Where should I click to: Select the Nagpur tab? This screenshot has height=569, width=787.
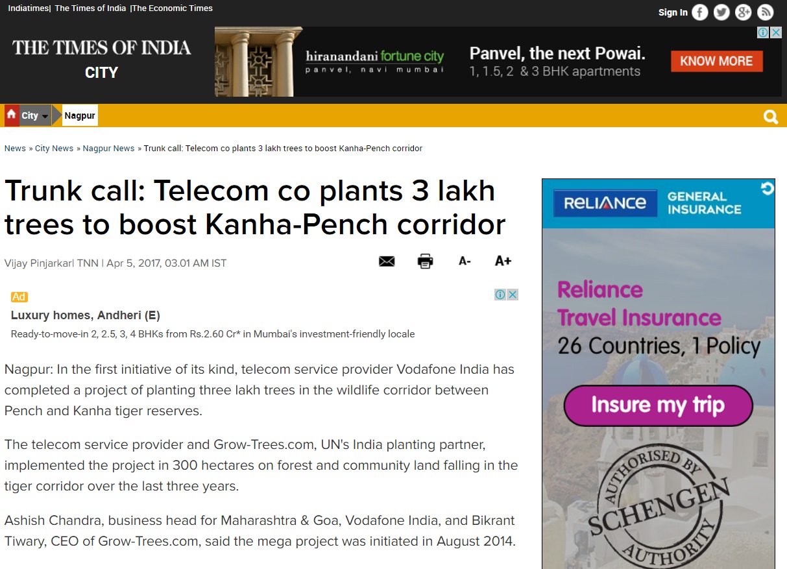pos(80,116)
